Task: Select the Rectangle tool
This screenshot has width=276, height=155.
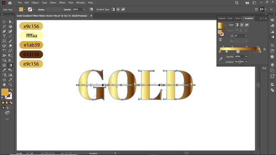Action: pyautogui.click(x=4, y=41)
